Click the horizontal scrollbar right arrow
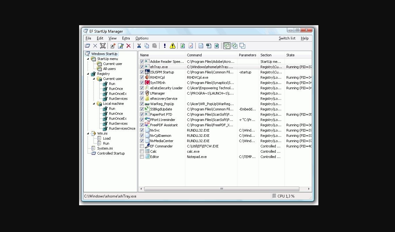 [309, 189]
